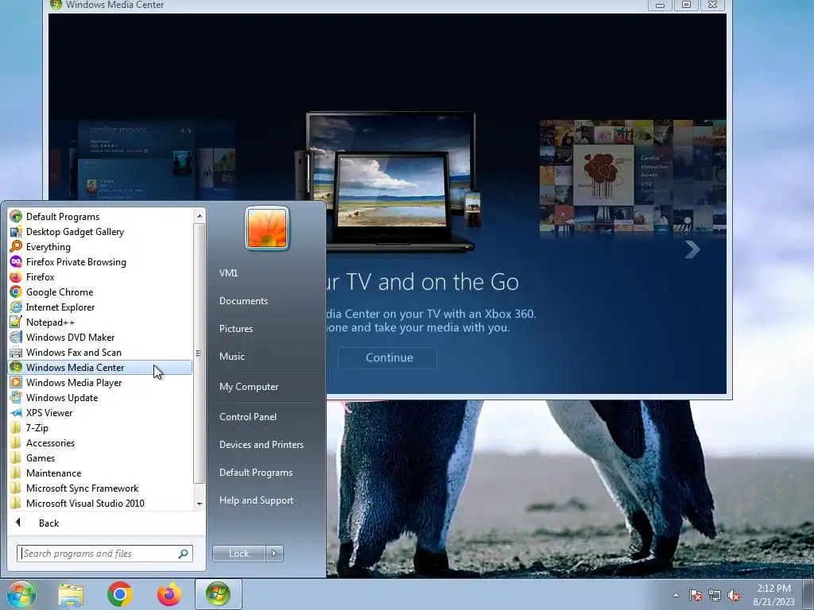Launch Windows Fax and Scan icon
The width and height of the screenshot is (814, 610).
(16, 352)
